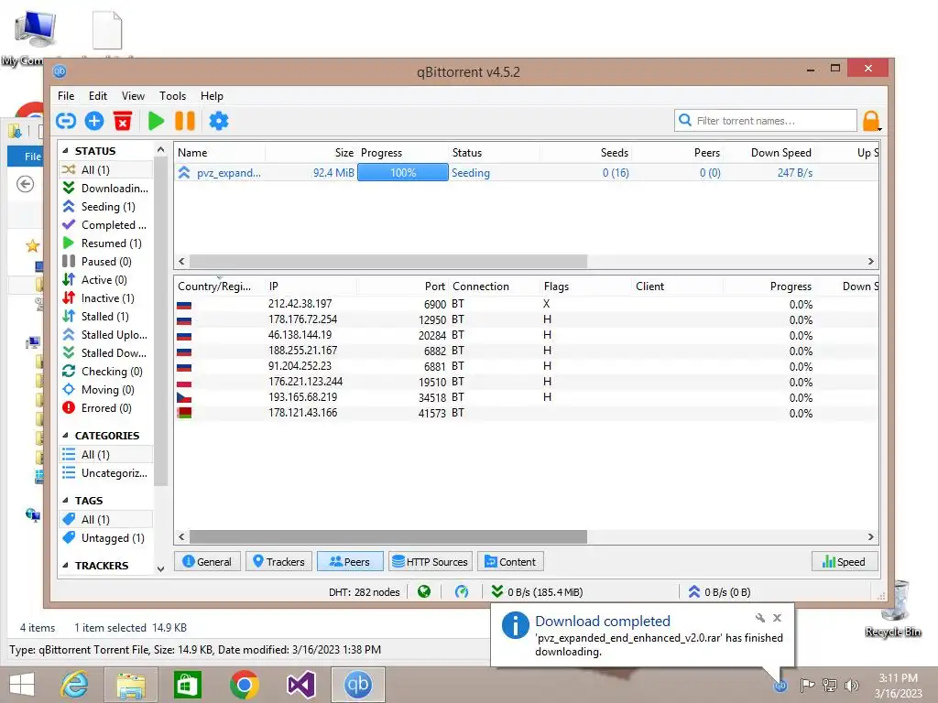
Task: Select the Stalled Uploading filter
Action: (x=106, y=335)
